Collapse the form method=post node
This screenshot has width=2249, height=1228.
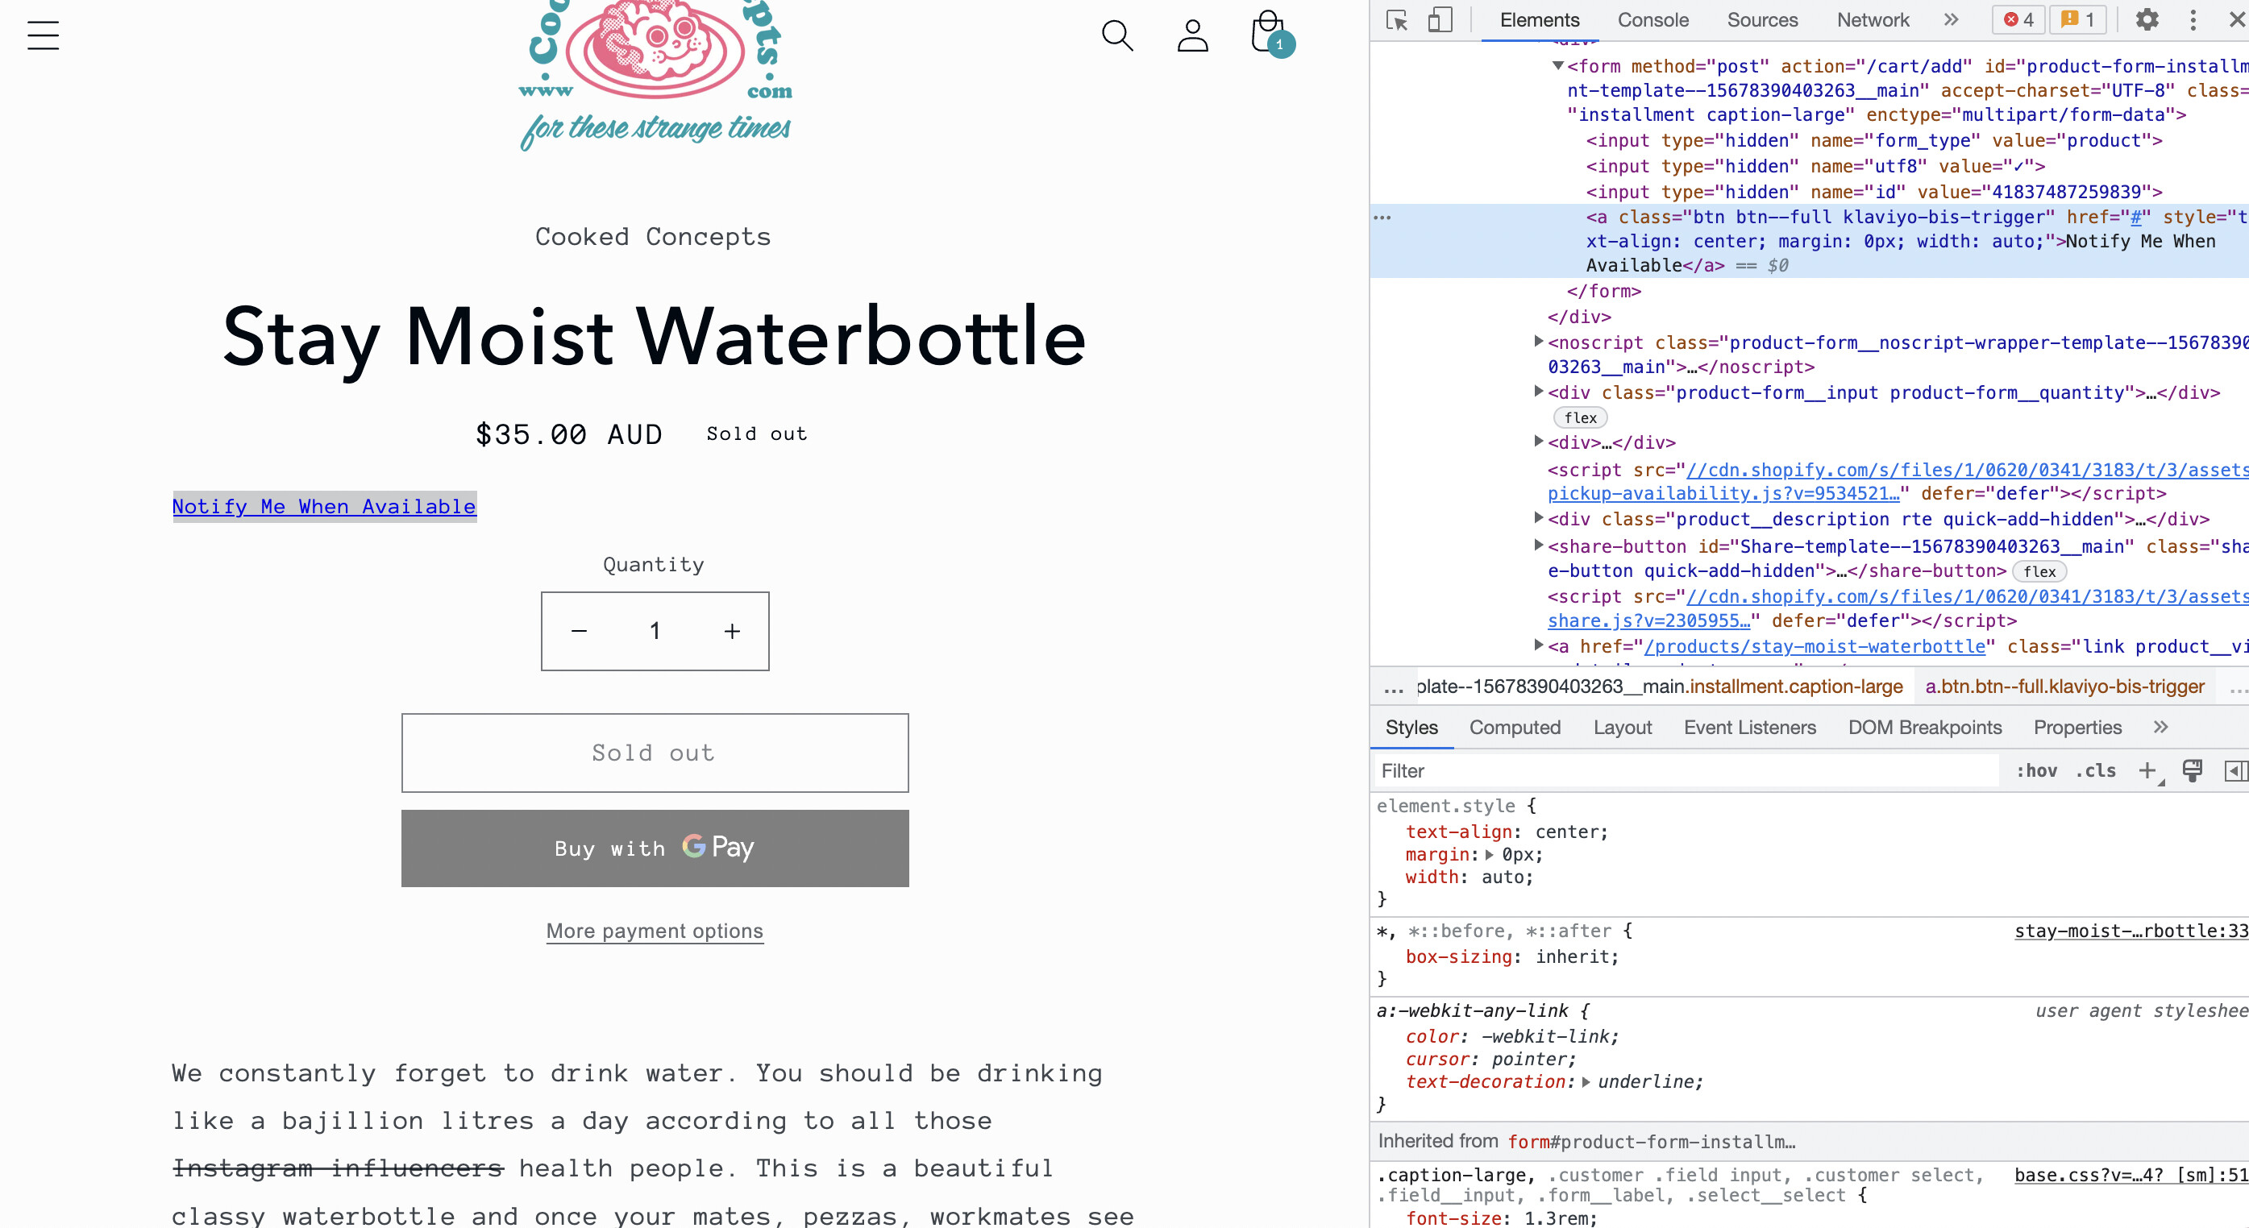1557,66
